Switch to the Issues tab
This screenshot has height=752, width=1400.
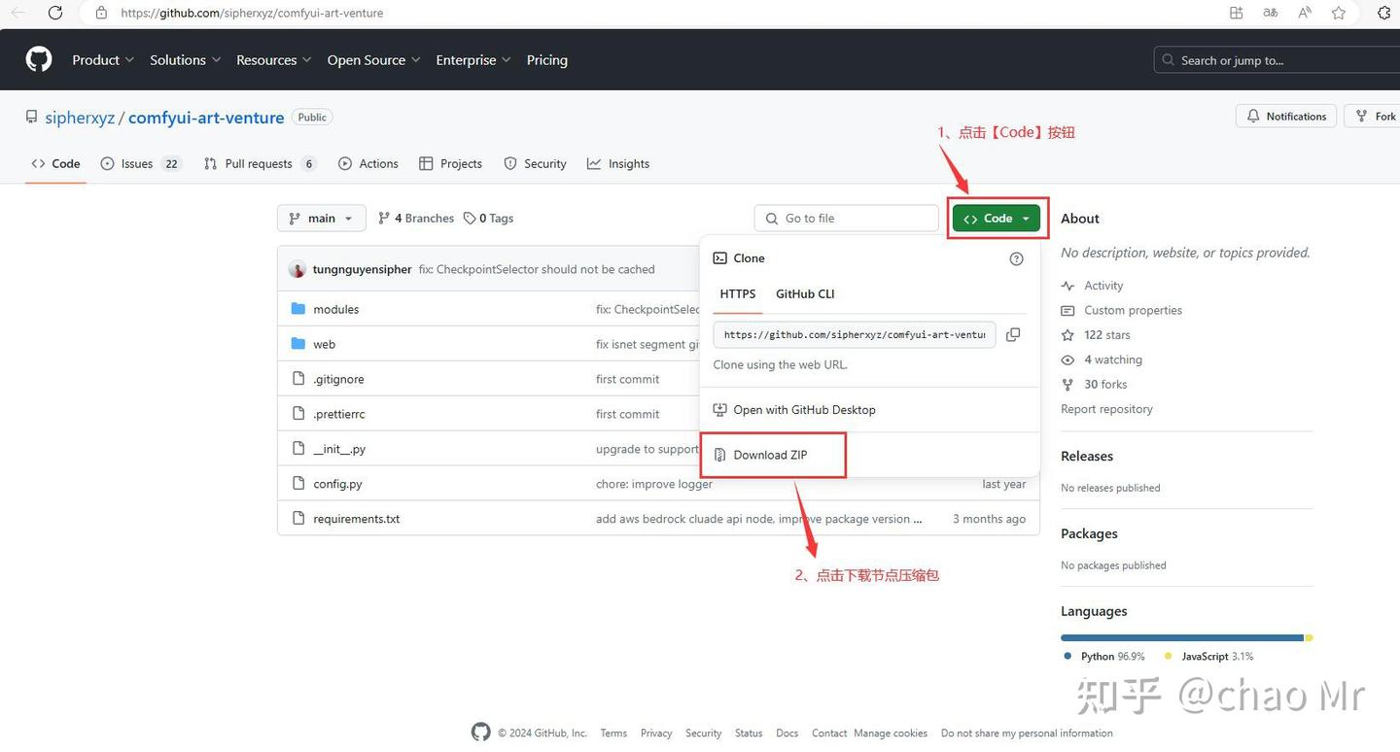[x=142, y=164]
